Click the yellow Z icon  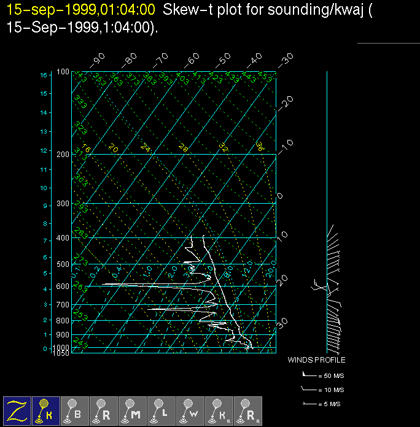click(x=17, y=410)
